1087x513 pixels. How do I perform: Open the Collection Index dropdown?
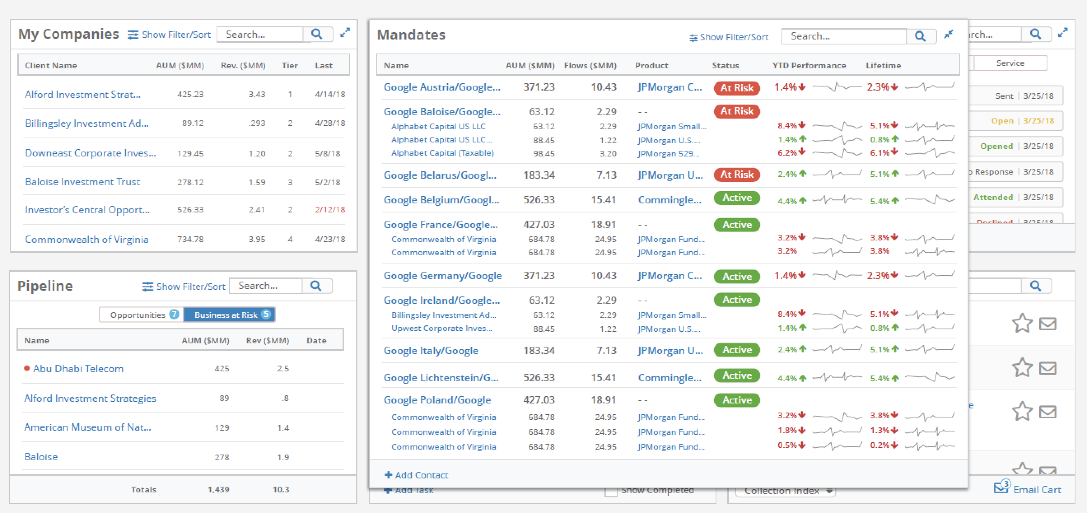tap(786, 491)
